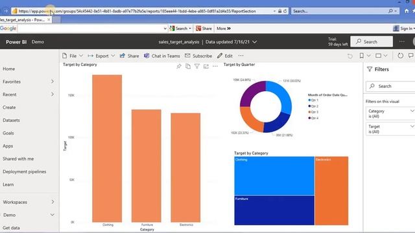Open Deployment pipelines
Viewport: 415px width, 233px height.
[25, 172]
